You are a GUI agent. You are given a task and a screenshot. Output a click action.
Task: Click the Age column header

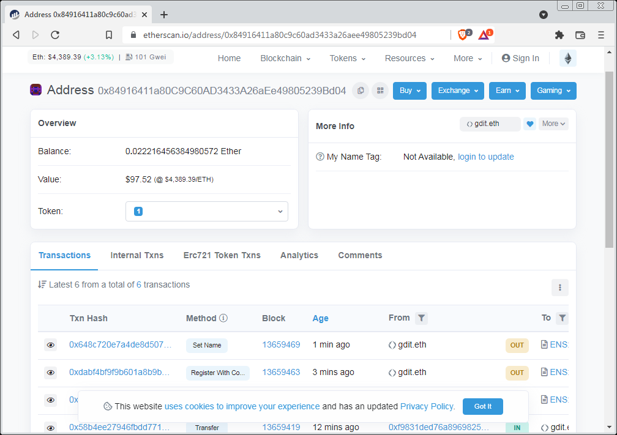[x=320, y=318]
